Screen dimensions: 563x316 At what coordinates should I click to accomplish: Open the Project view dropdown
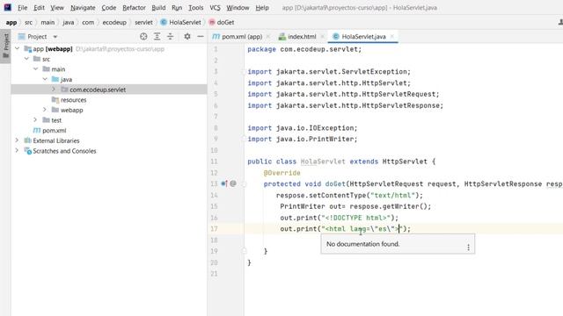pos(55,37)
